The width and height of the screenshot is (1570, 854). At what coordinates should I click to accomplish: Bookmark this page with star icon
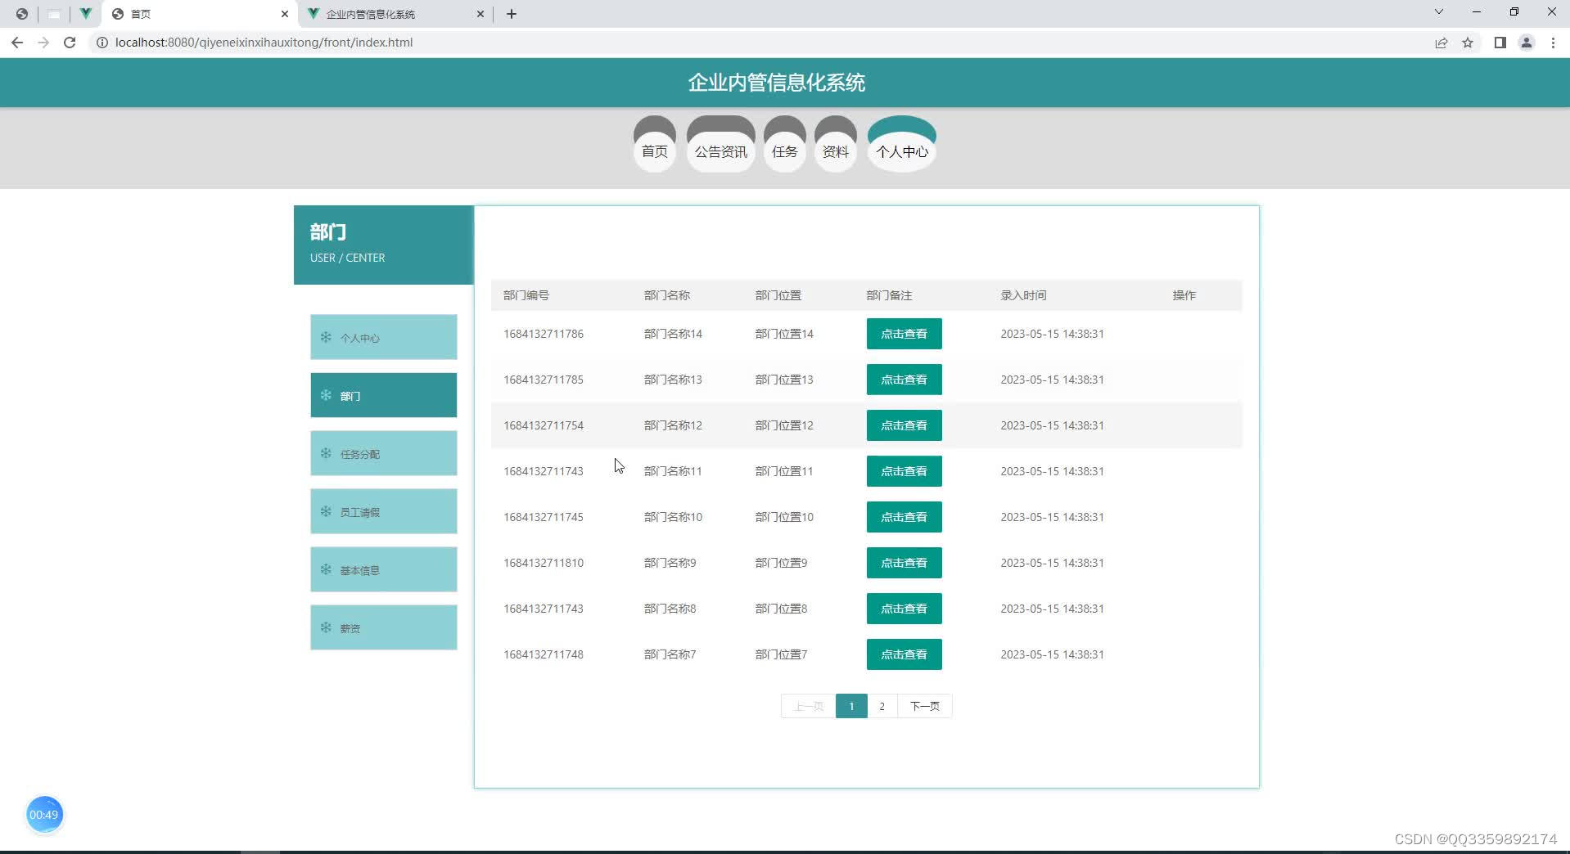coord(1468,43)
